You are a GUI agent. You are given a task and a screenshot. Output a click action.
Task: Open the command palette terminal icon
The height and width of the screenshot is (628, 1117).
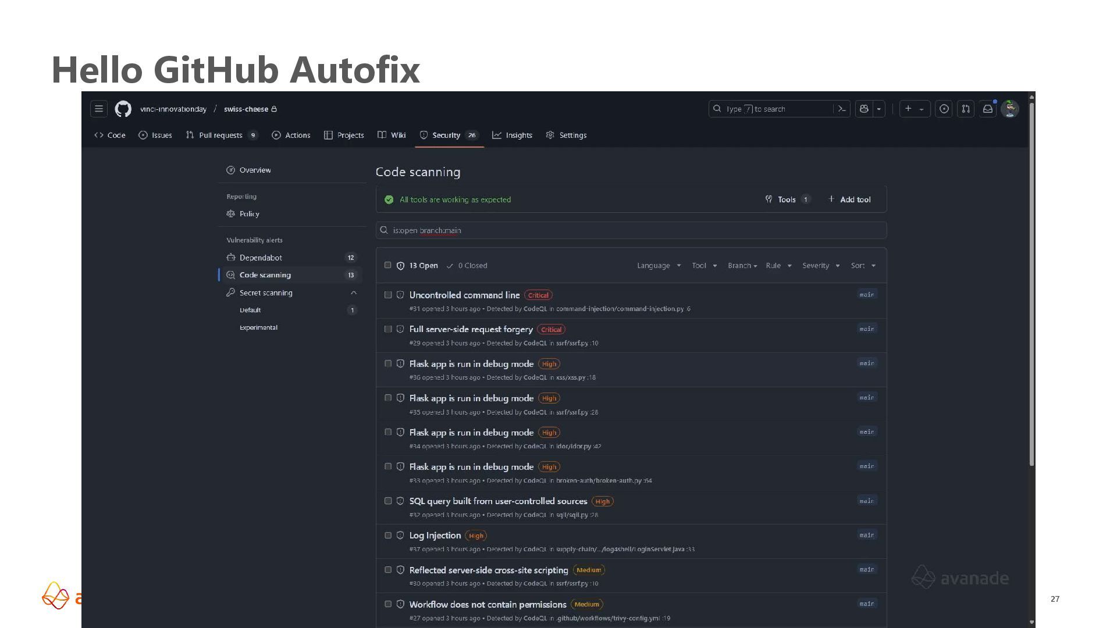coord(841,109)
